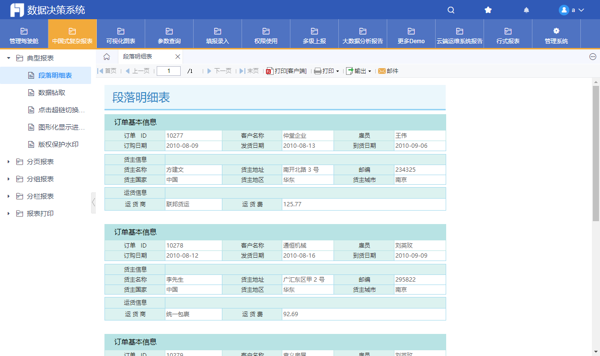The height and width of the screenshot is (356, 600).
Task: Expand the 报表打印 folder
Action: point(9,214)
